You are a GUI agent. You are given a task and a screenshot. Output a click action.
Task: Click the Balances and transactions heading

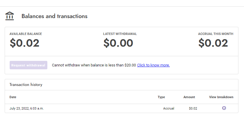point(54,16)
